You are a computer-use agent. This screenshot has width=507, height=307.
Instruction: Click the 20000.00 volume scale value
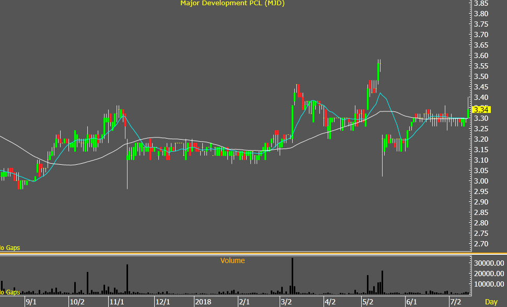tap(489, 274)
